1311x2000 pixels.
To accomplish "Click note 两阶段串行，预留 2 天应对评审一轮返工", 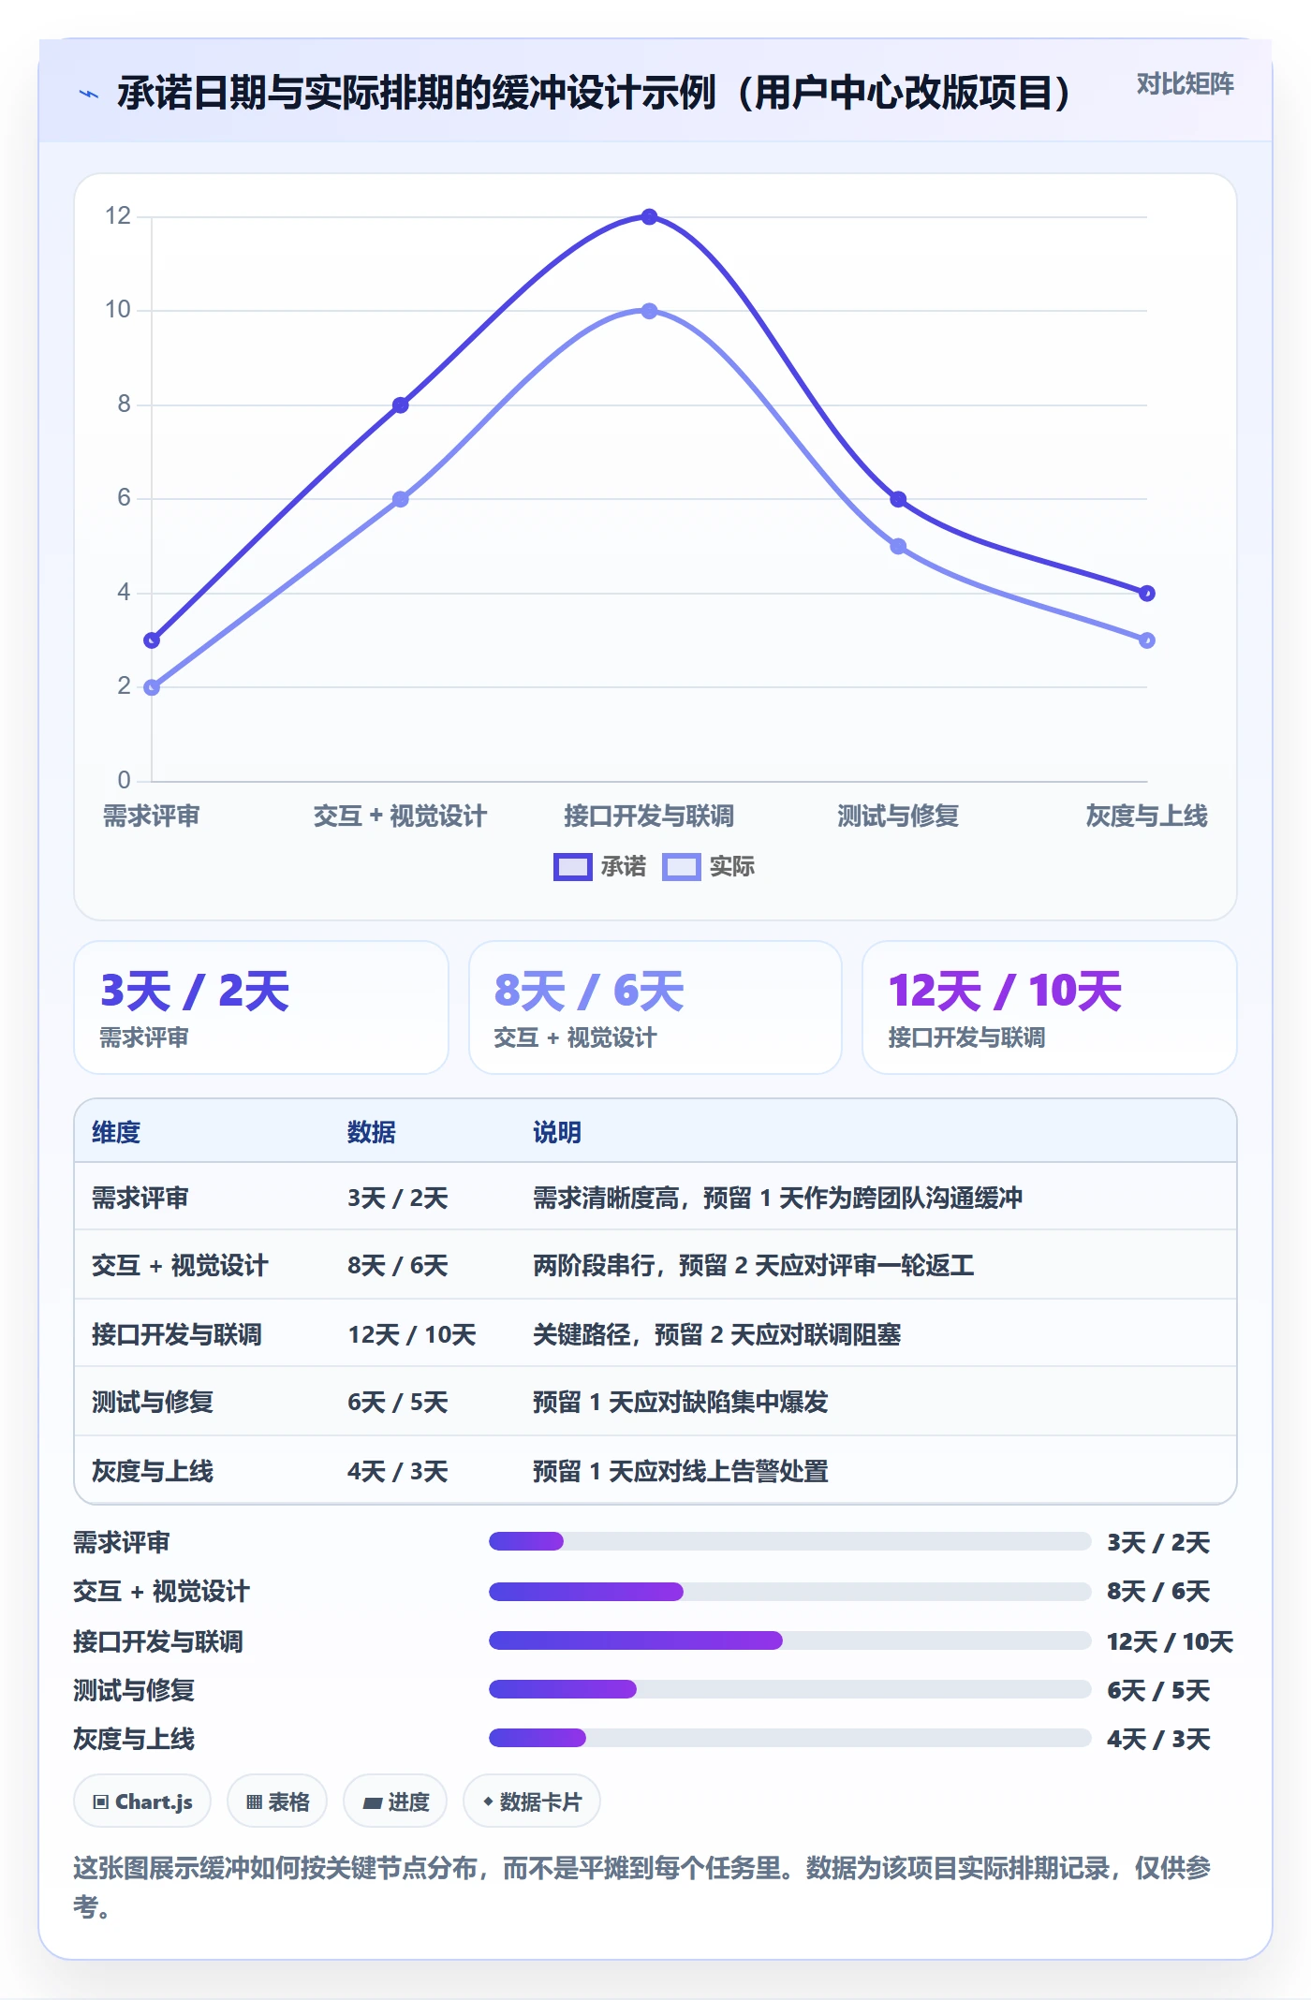I will pyautogui.click(x=754, y=1266).
